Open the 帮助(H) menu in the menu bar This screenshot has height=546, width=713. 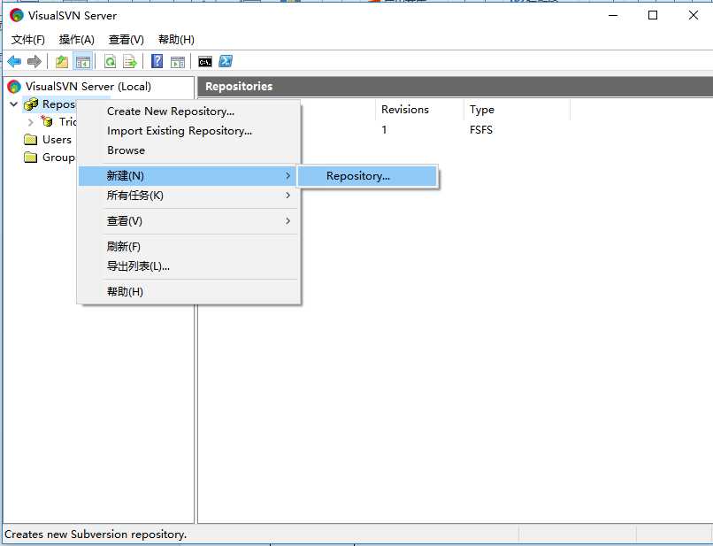click(x=176, y=40)
